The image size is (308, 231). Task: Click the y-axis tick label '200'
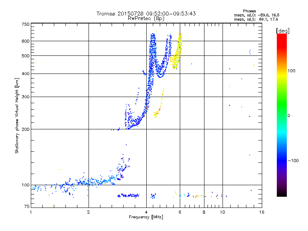coord(25,129)
